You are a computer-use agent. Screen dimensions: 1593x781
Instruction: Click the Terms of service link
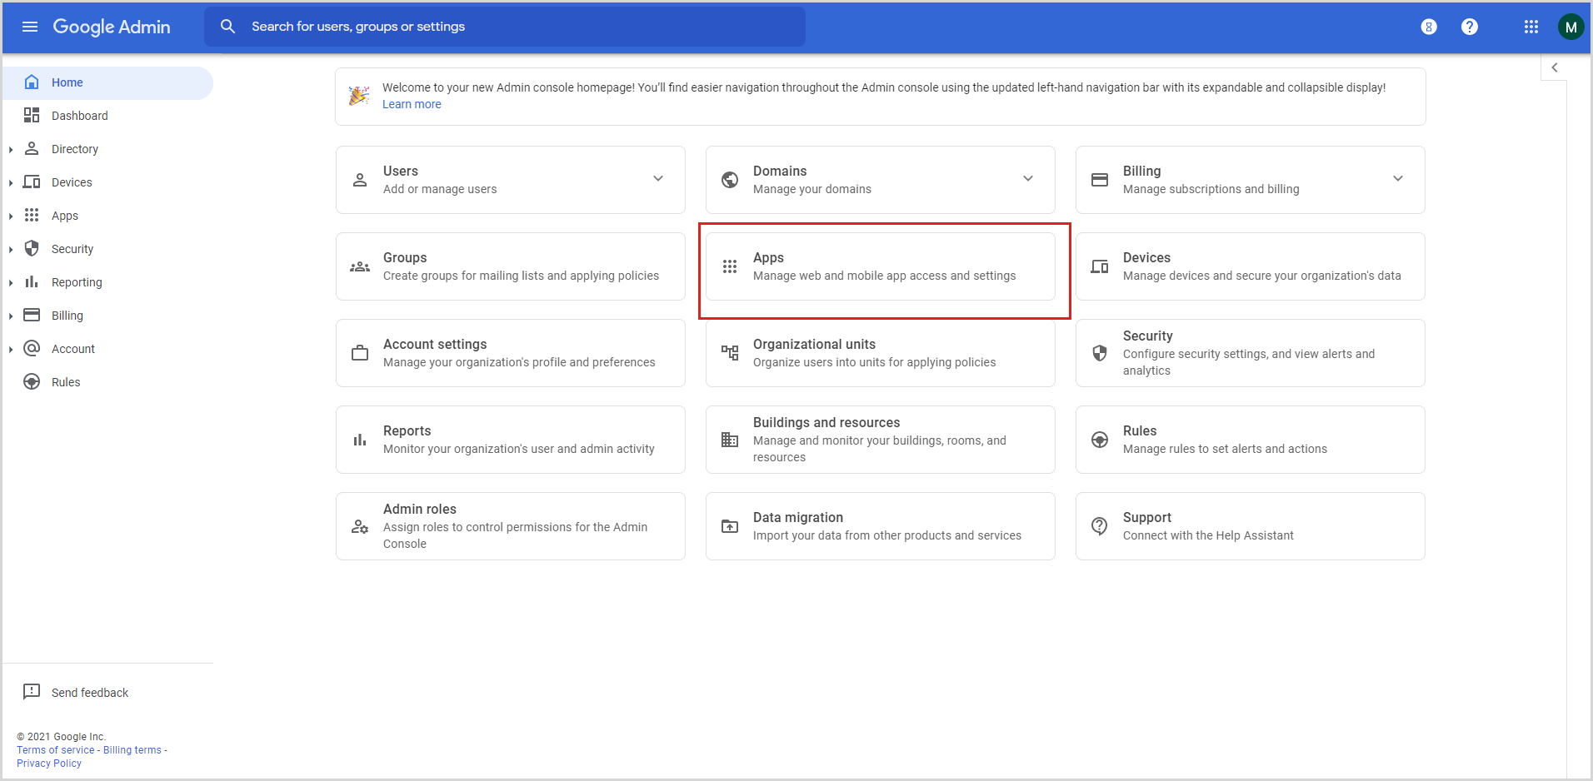54,749
